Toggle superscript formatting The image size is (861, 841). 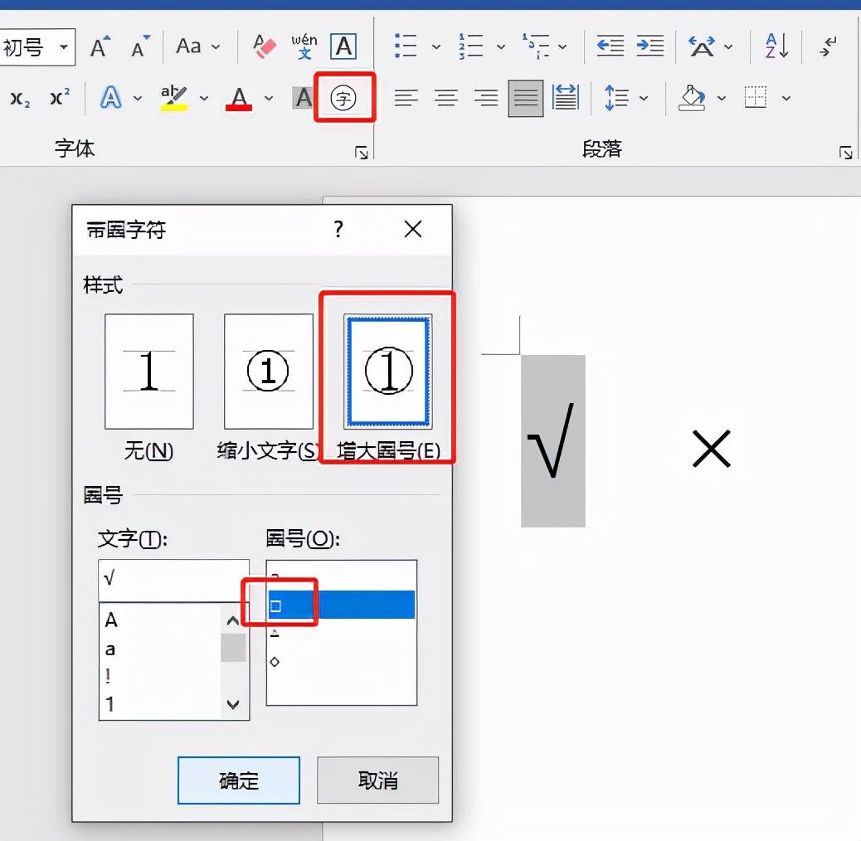coord(59,97)
